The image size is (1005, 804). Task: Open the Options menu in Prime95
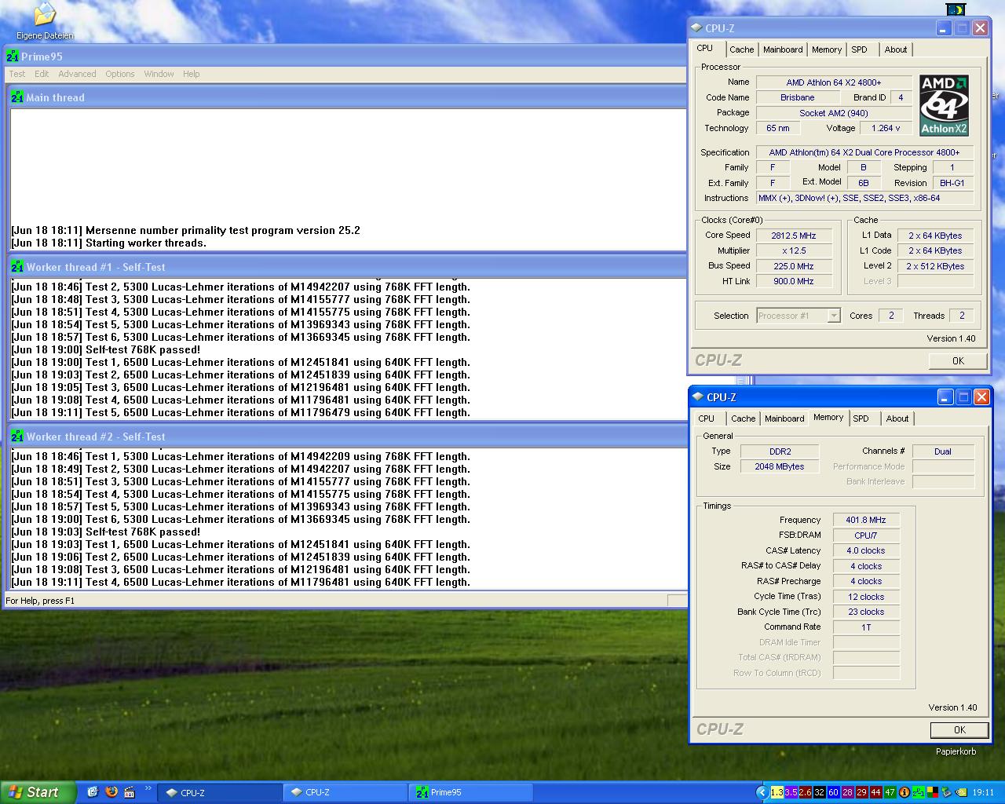coord(120,74)
